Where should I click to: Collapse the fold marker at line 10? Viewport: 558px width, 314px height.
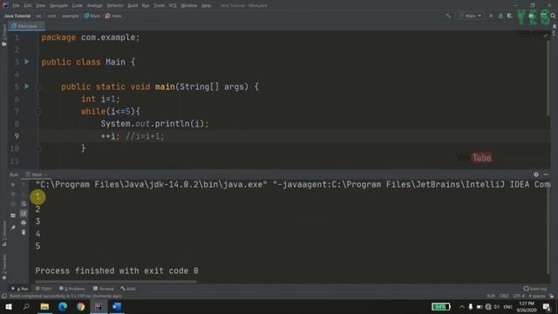(x=38, y=149)
